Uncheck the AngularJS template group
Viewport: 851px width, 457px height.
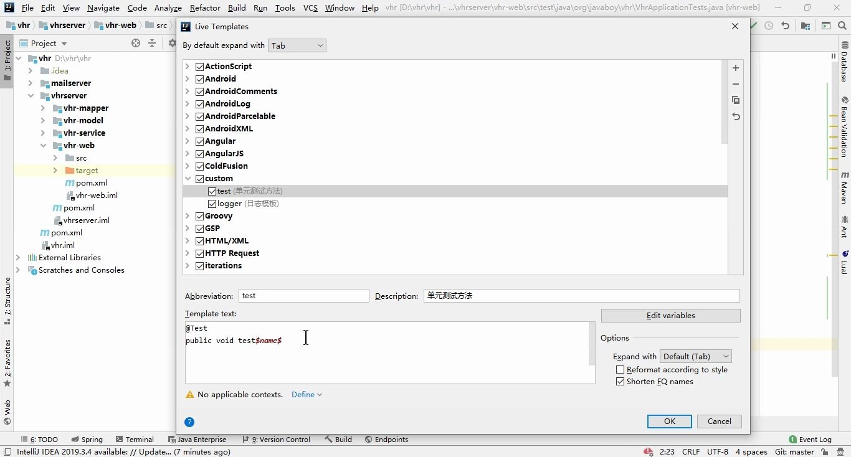coord(200,154)
